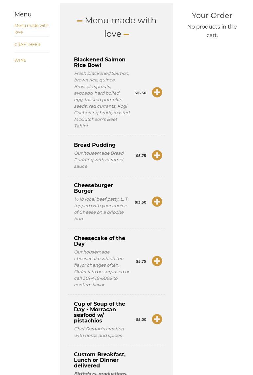Click the $5.00 soup price
The width and height of the screenshot is (253, 375).
[141, 320]
